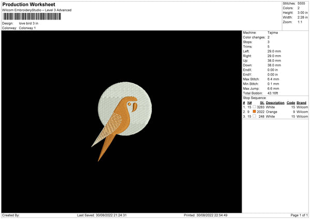This screenshot has width=310, height=219.
Task: Click the white swatch in stop 1 row
Action: point(254,107)
